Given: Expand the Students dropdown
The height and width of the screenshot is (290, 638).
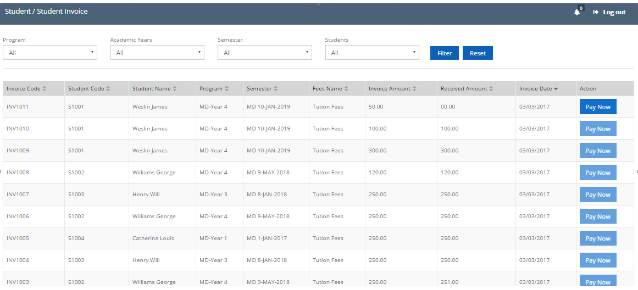Looking at the screenshot, I should tap(372, 53).
